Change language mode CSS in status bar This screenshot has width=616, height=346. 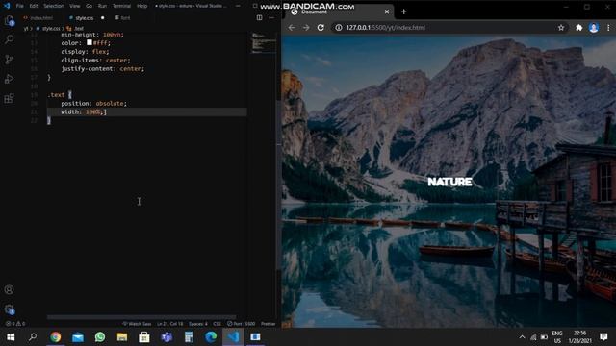tap(217, 324)
